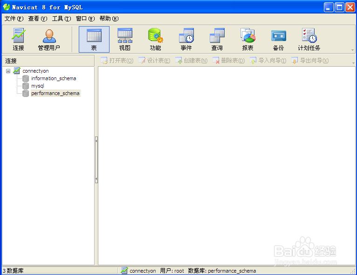
Task: Open 管理用户 (Manage Users) icon
Action: click(x=49, y=39)
